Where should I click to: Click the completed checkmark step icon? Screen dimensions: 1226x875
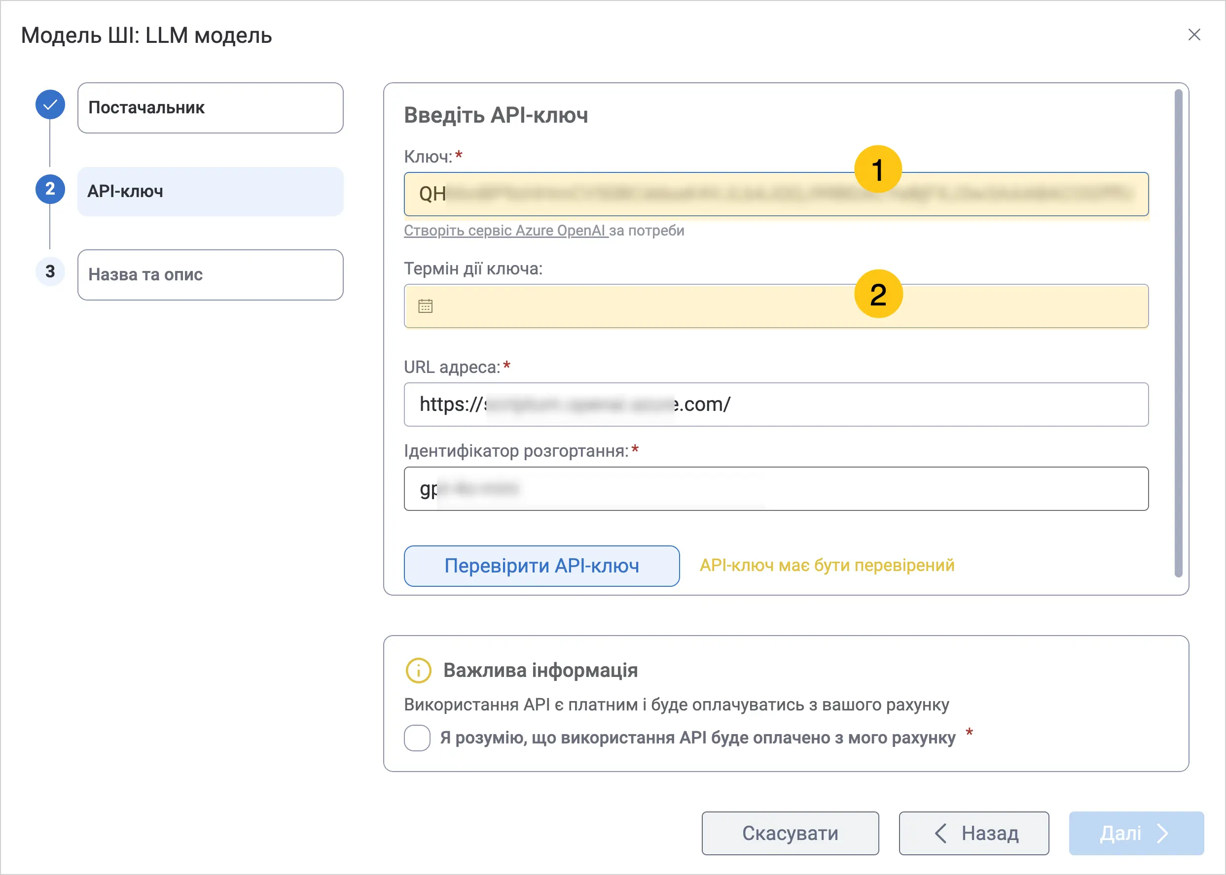point(50,105)
